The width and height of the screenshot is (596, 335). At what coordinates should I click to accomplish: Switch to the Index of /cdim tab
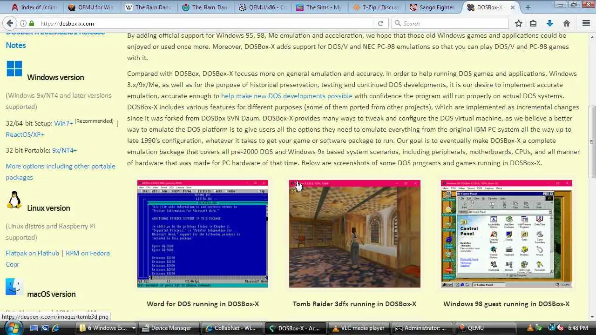pos(34,7)
